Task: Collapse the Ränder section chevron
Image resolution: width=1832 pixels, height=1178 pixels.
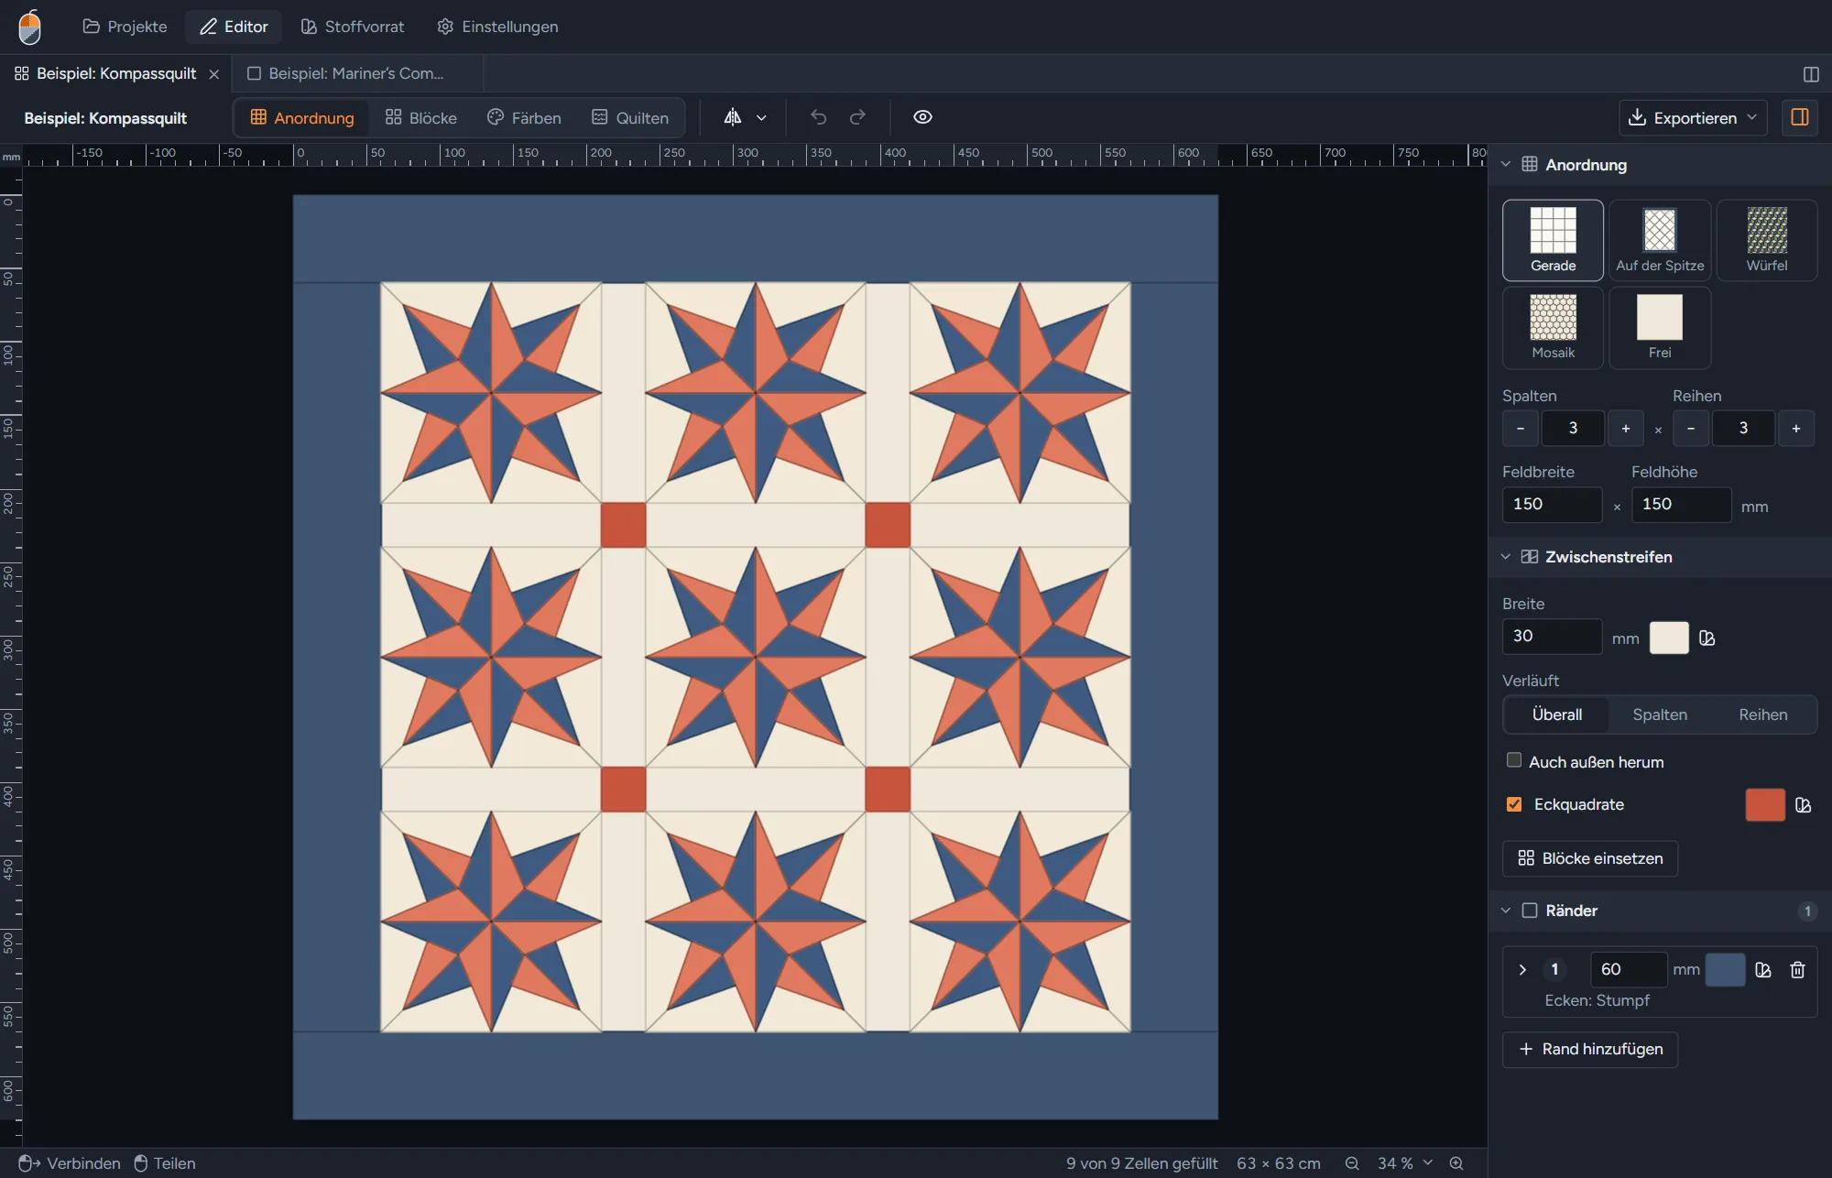Action: pyautogui.click(x=1506, y=911)
